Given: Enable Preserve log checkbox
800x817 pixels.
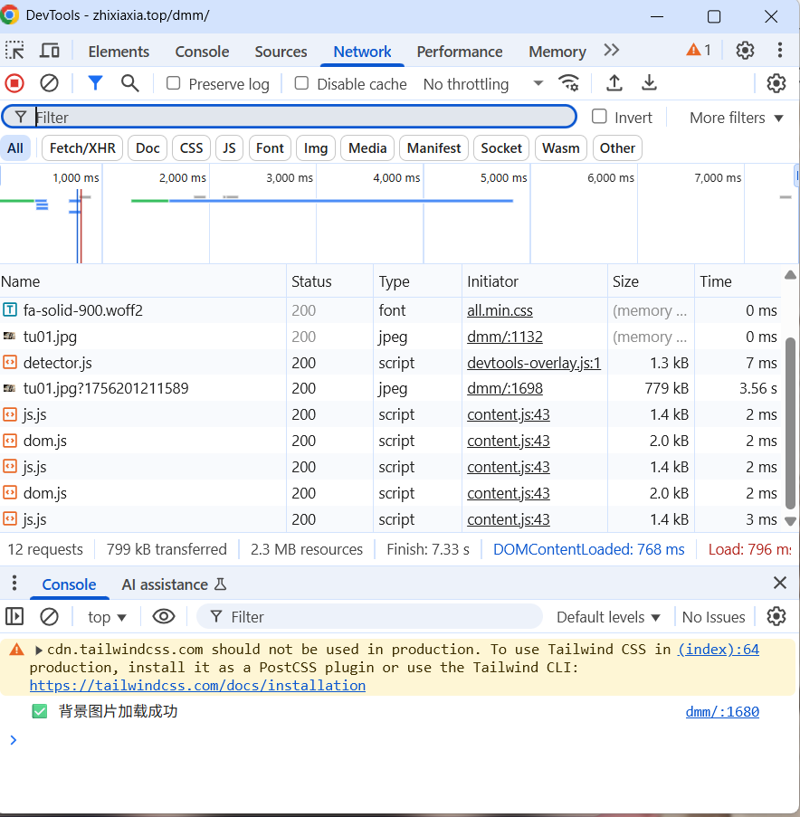Looking at the screenshot, I should point(173,83).
